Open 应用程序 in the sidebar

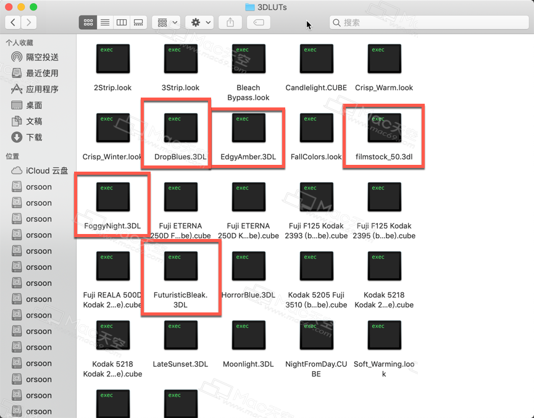tap(35, 89)
